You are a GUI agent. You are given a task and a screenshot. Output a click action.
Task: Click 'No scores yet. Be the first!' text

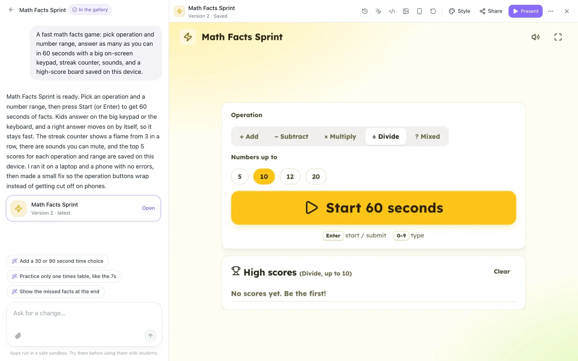[x=279, y=293]
